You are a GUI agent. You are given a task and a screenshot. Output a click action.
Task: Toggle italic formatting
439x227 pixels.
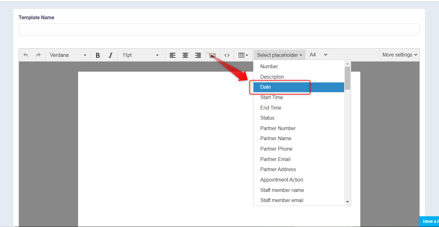111,55
